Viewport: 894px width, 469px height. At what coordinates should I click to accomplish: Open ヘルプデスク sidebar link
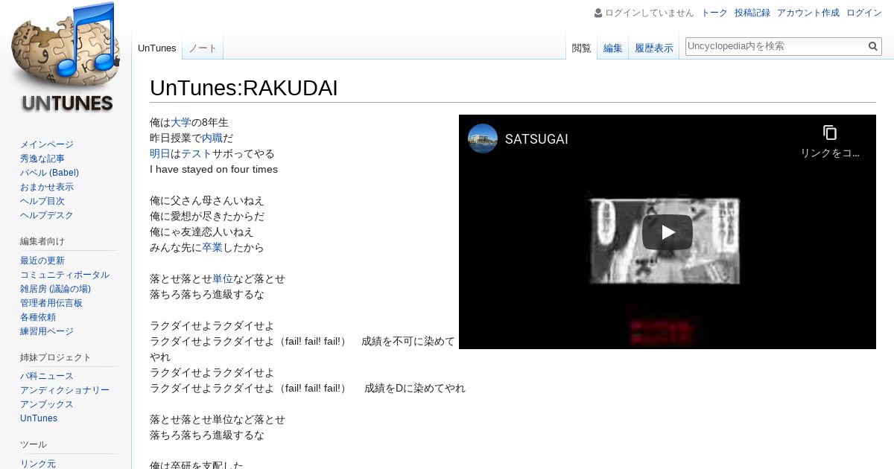[x=47, y=215]
